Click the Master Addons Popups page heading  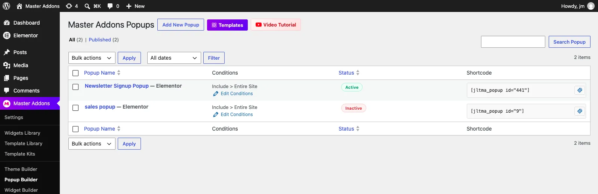111,25
